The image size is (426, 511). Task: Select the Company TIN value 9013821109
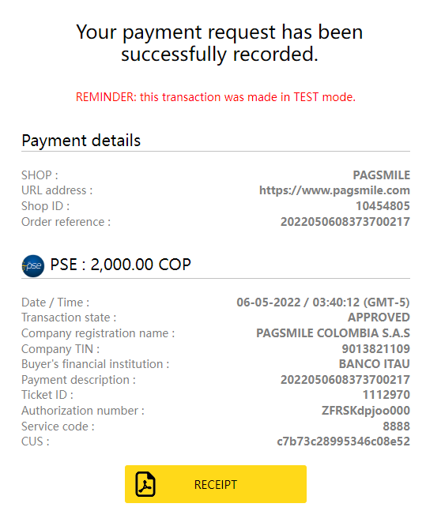[x=375, y=349]
